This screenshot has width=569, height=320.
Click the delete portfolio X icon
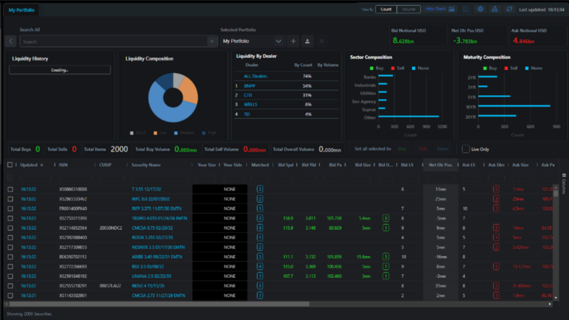(x=322, y=41)
